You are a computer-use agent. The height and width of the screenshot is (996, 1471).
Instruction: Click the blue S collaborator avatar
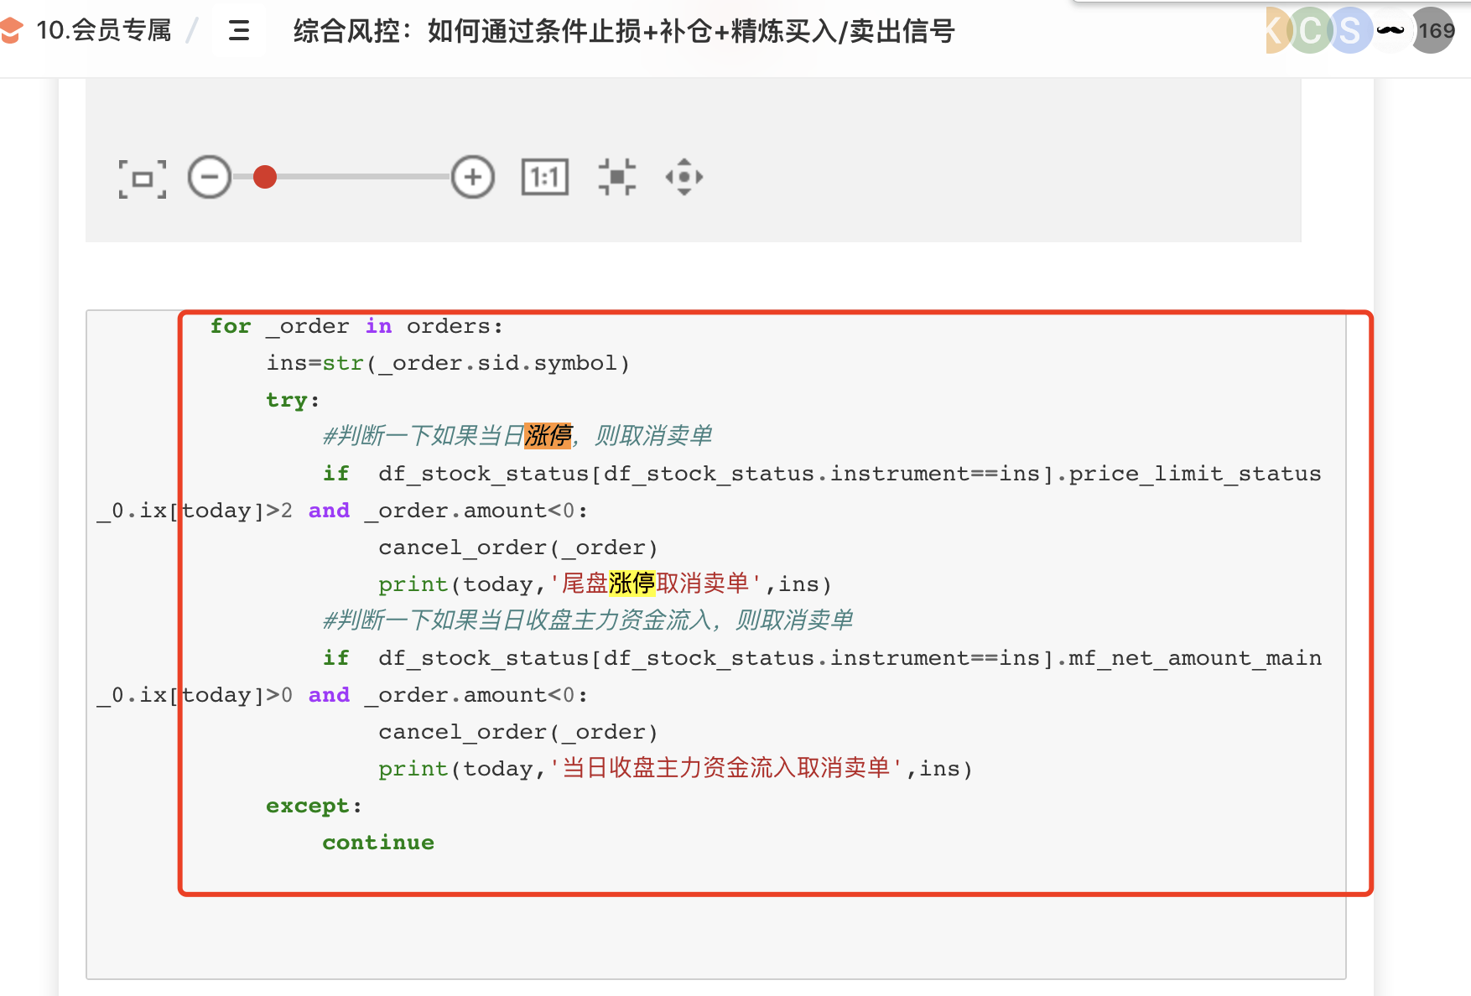pos(1349,31)
